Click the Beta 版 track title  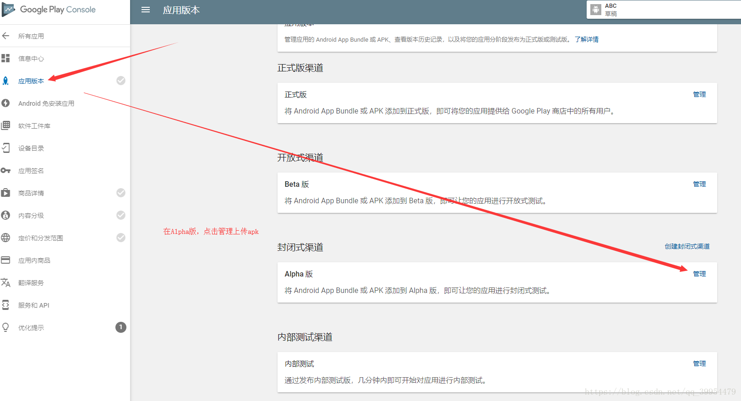(x=297, y=184)
